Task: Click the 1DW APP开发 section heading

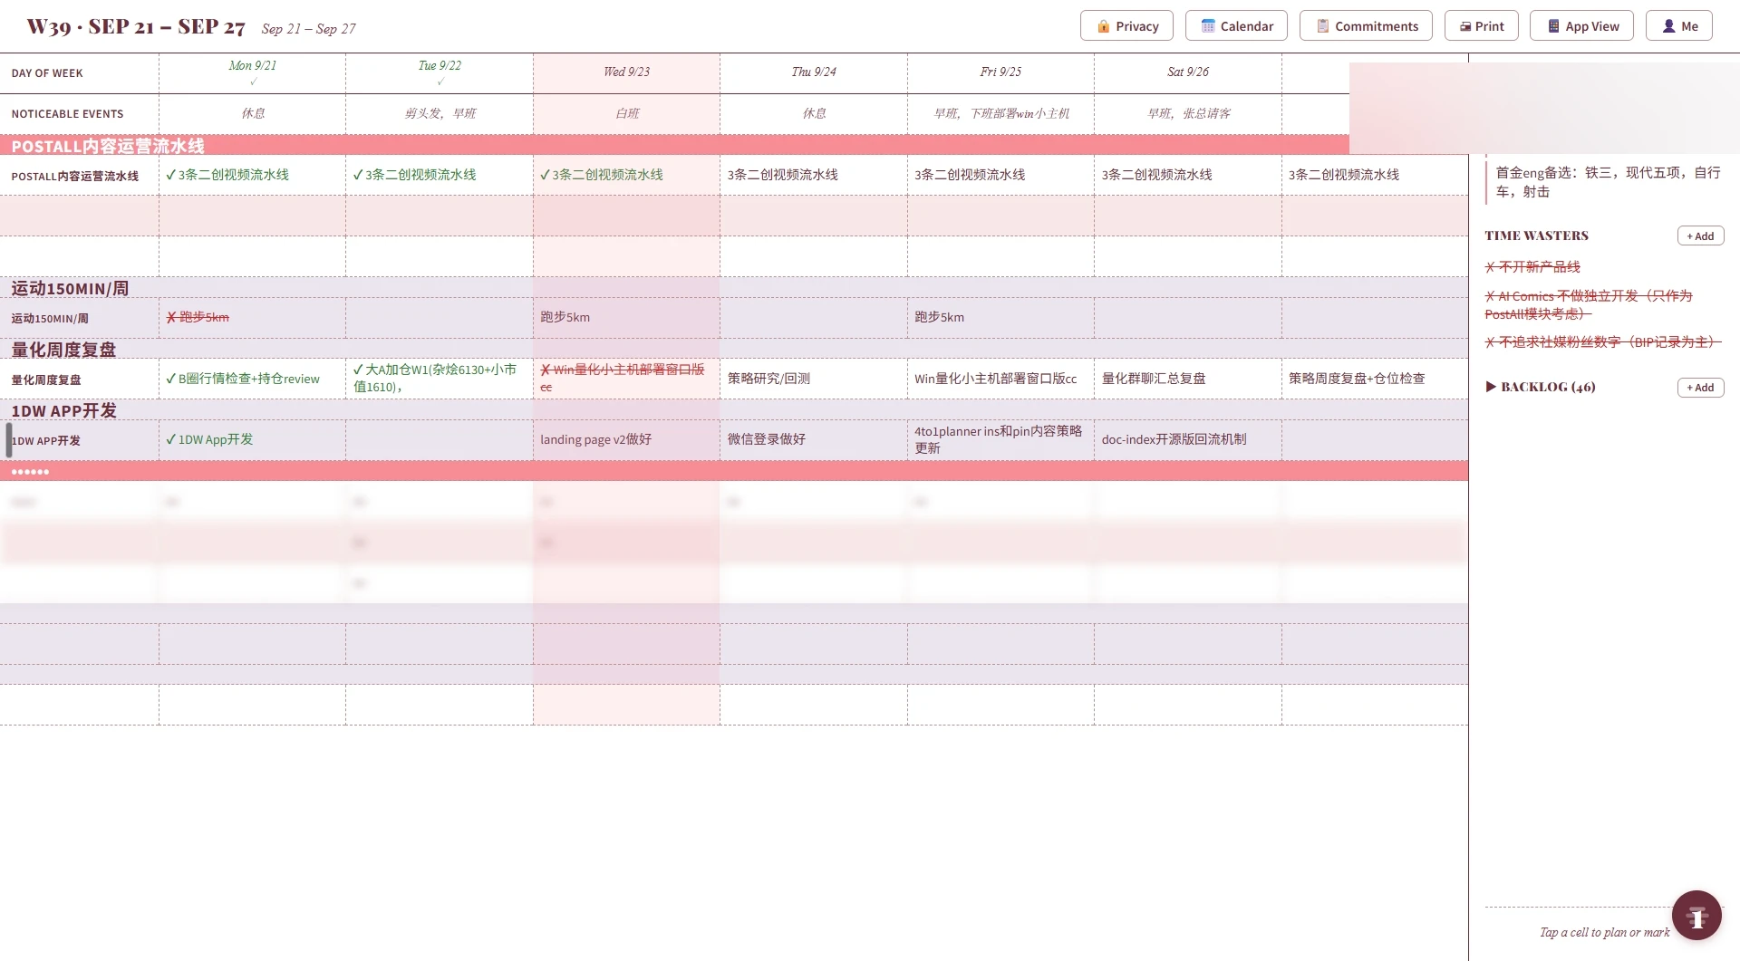Action: [x=63, y=410]
